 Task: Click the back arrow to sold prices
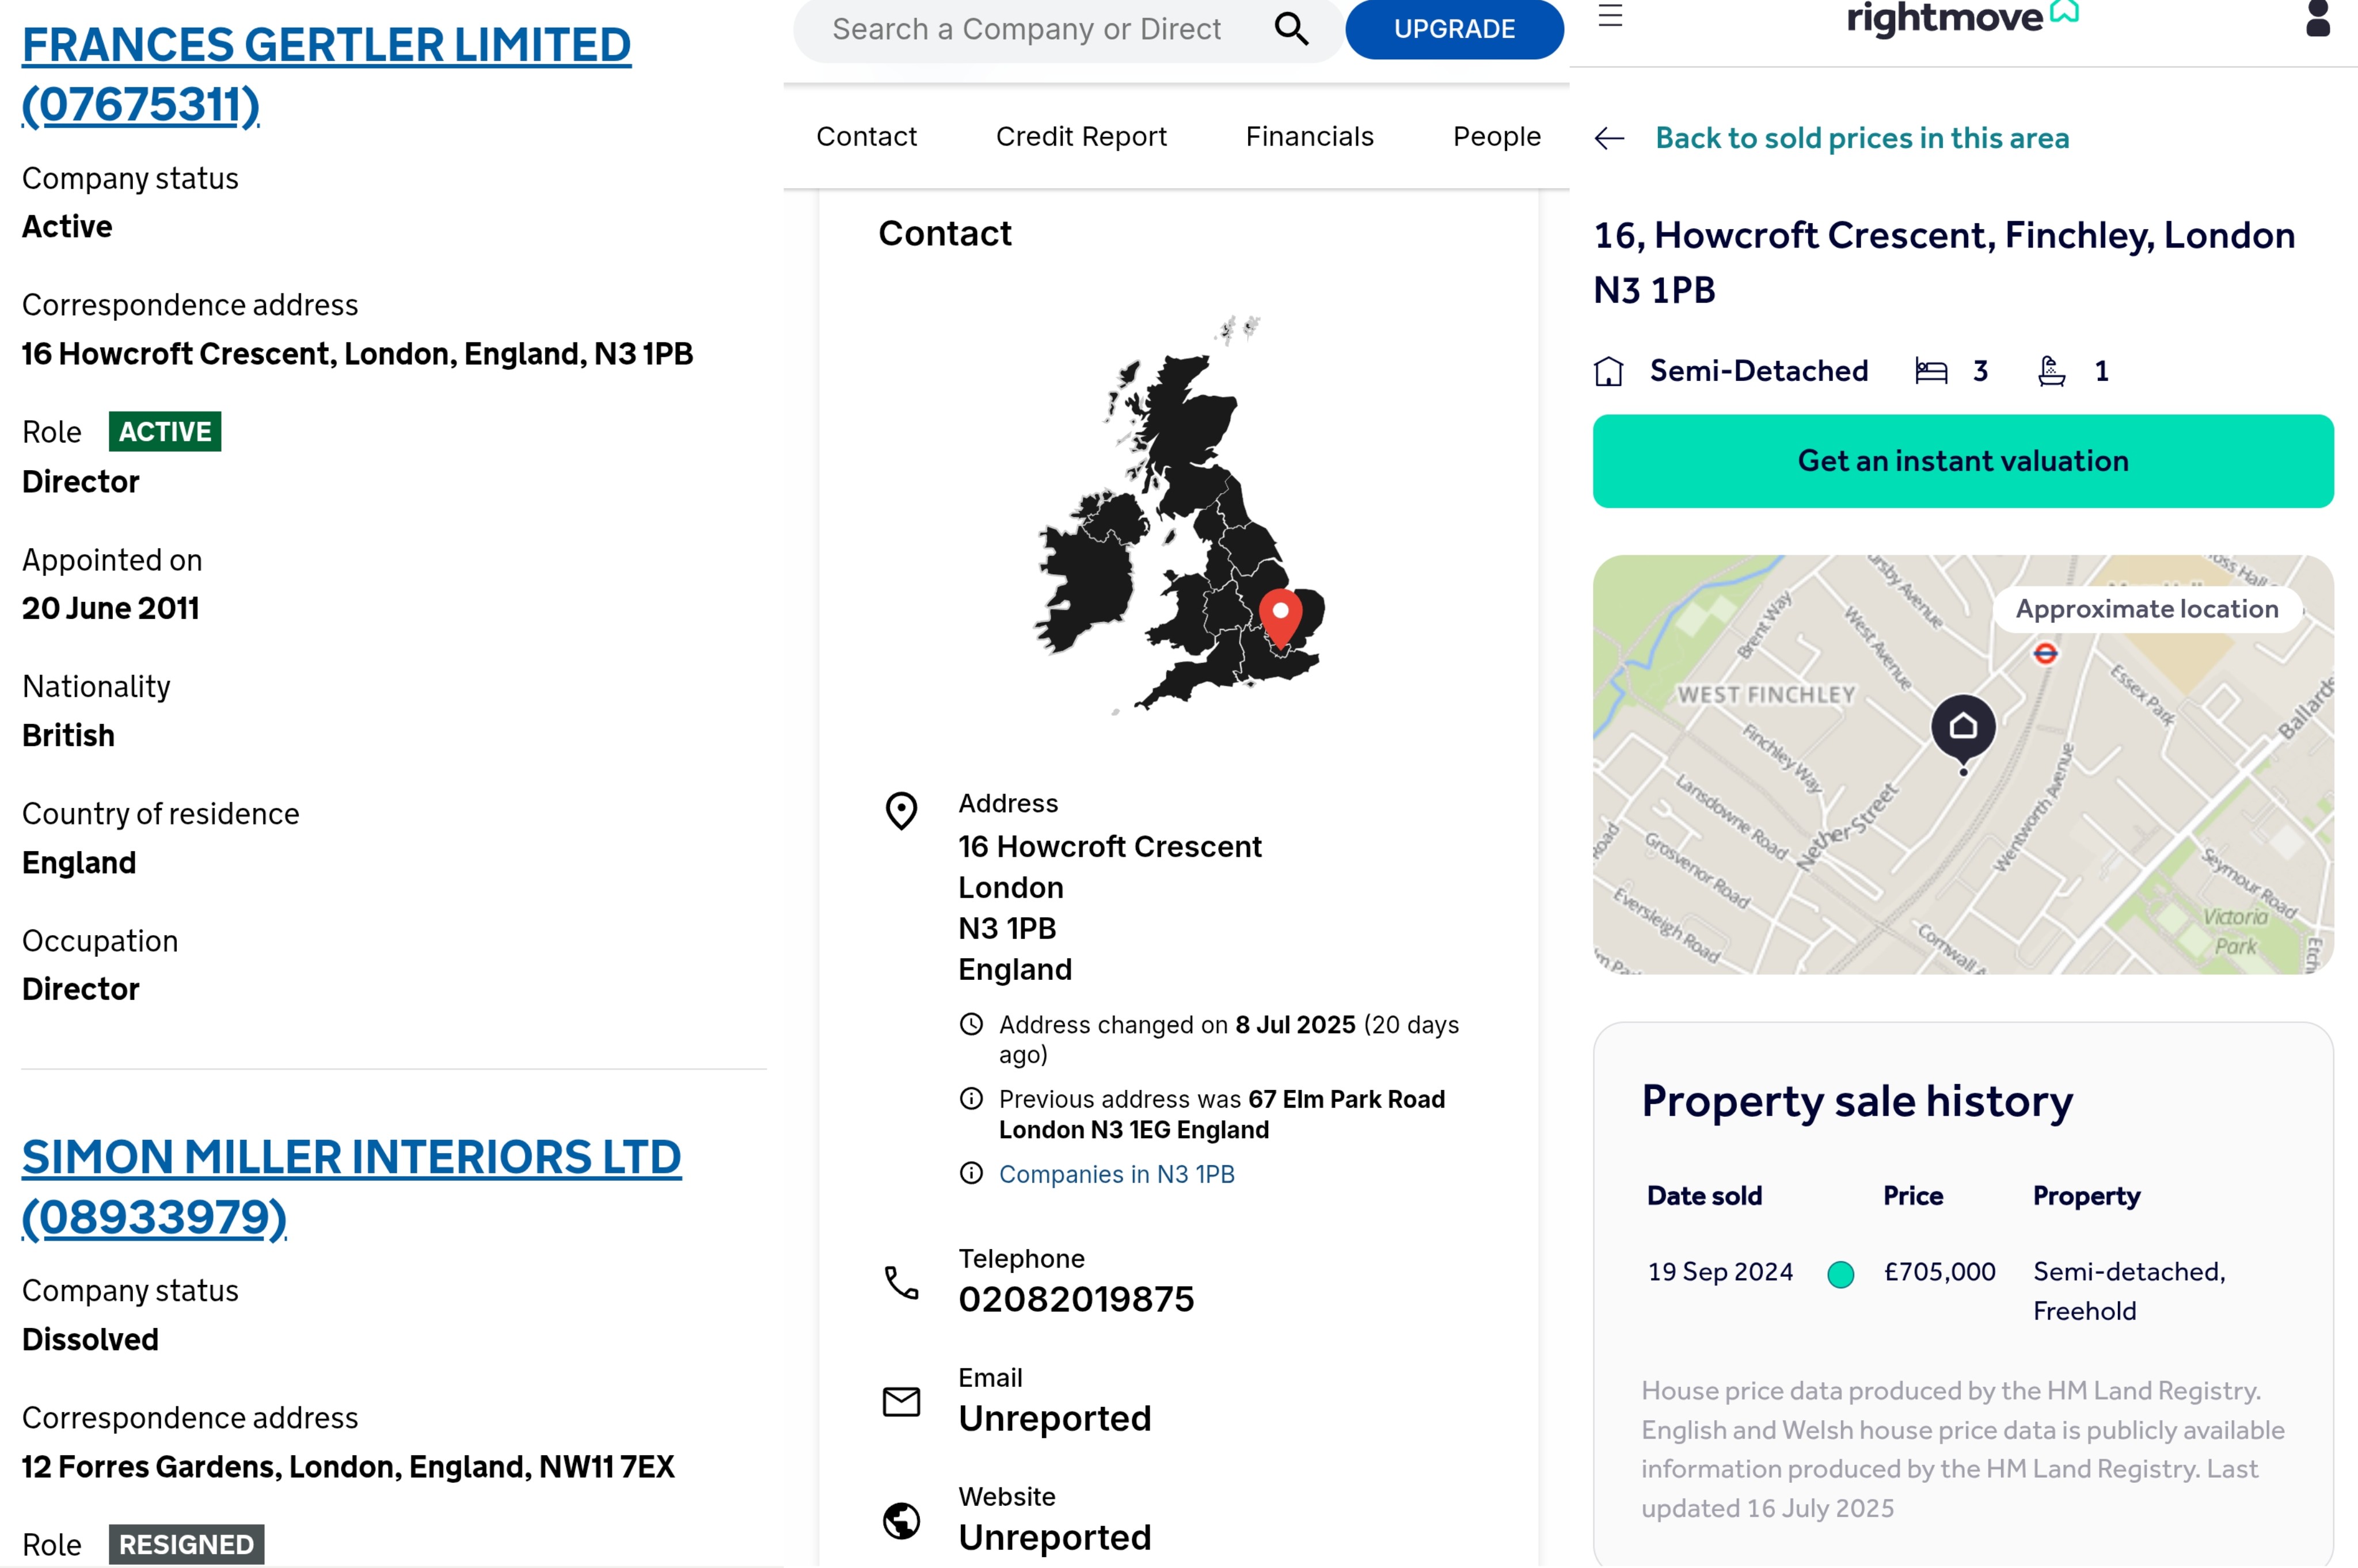(1608, 138)
